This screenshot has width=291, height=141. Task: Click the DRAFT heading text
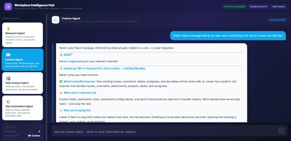(x=68, y=55)
